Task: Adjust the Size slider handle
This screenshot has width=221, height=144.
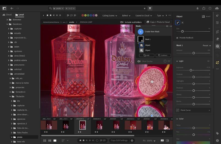Action: click(x=183, y=31)
